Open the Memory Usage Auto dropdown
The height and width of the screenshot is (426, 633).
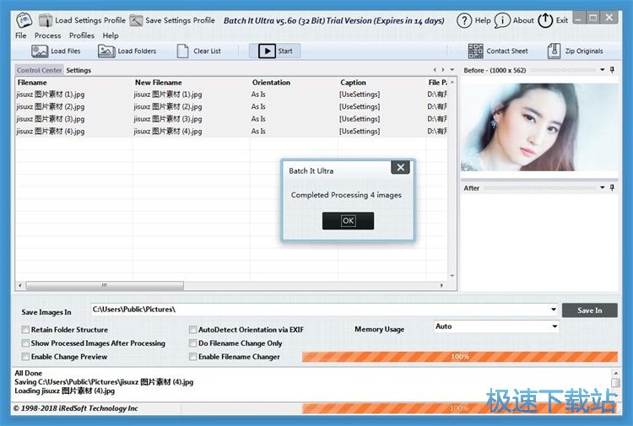[x=555, y=326]
